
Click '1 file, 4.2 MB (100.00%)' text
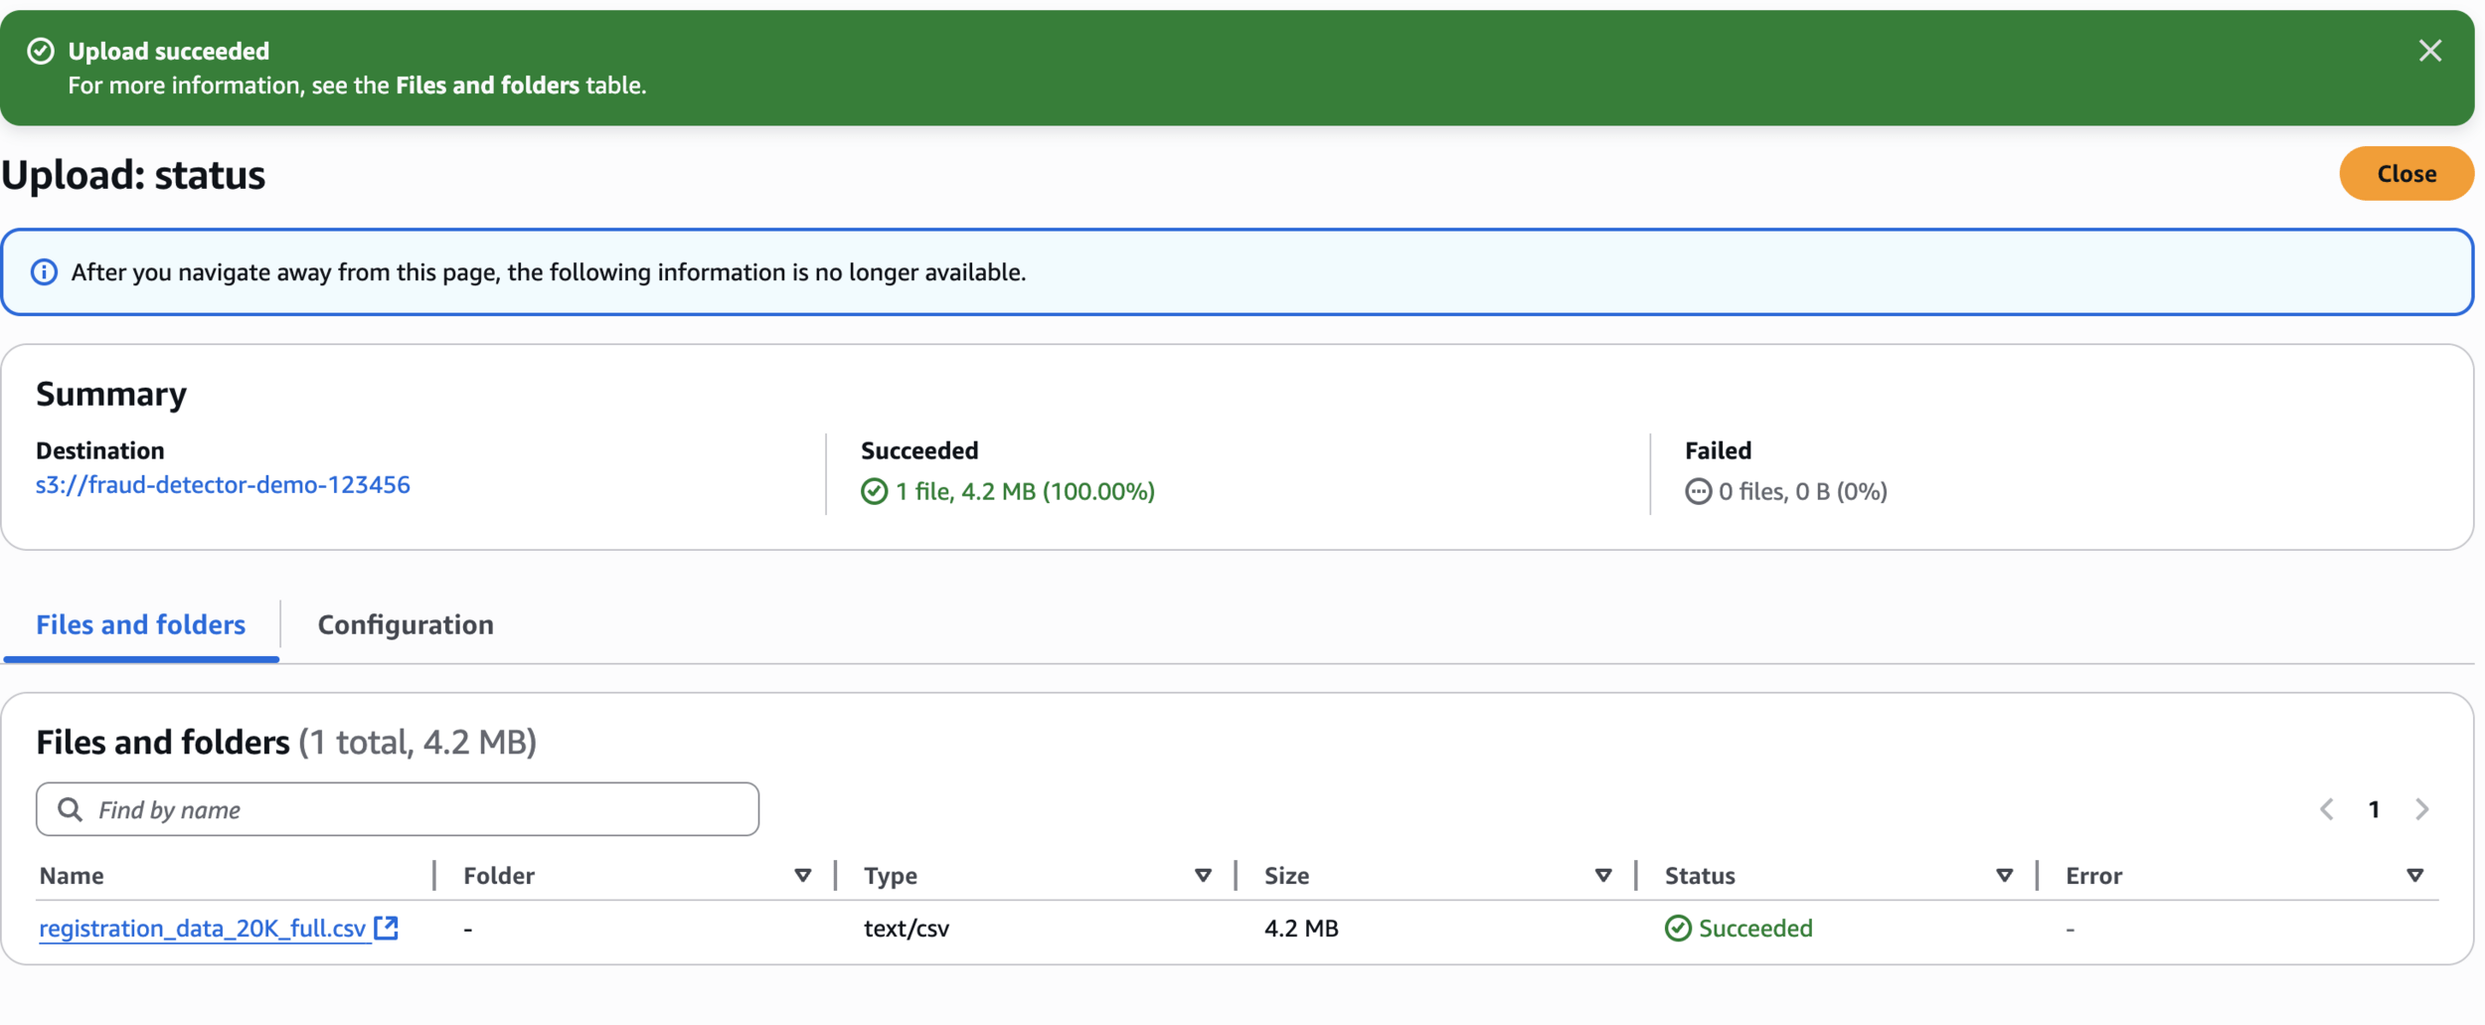point(1025,492)
